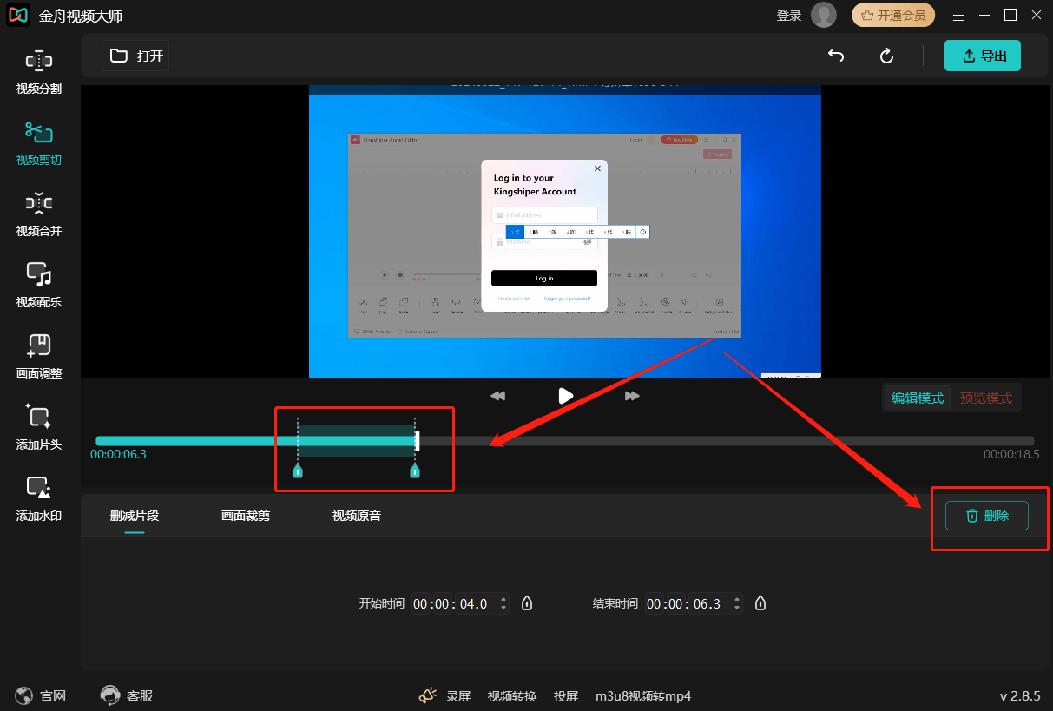Contact 客服 customer service
The height and width of the screenshot is (711, 1053).
127,696
